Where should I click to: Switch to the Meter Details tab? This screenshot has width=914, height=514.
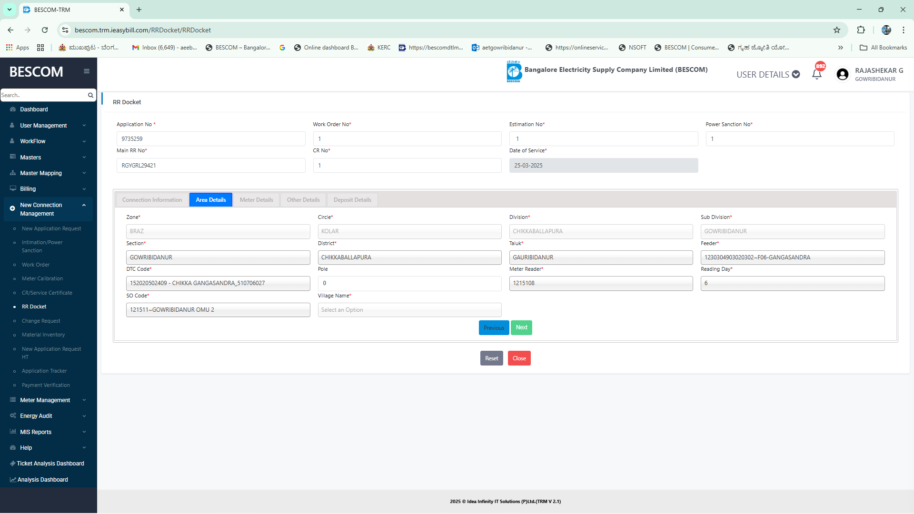click(x=256, y=200)
